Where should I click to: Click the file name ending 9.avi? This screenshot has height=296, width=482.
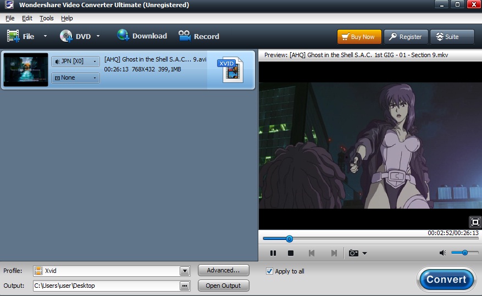coord(155,59)
